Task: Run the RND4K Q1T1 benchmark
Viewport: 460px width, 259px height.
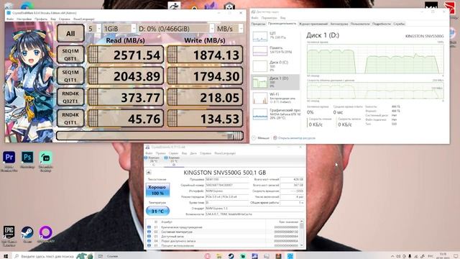Action: [x=70, y=118]
